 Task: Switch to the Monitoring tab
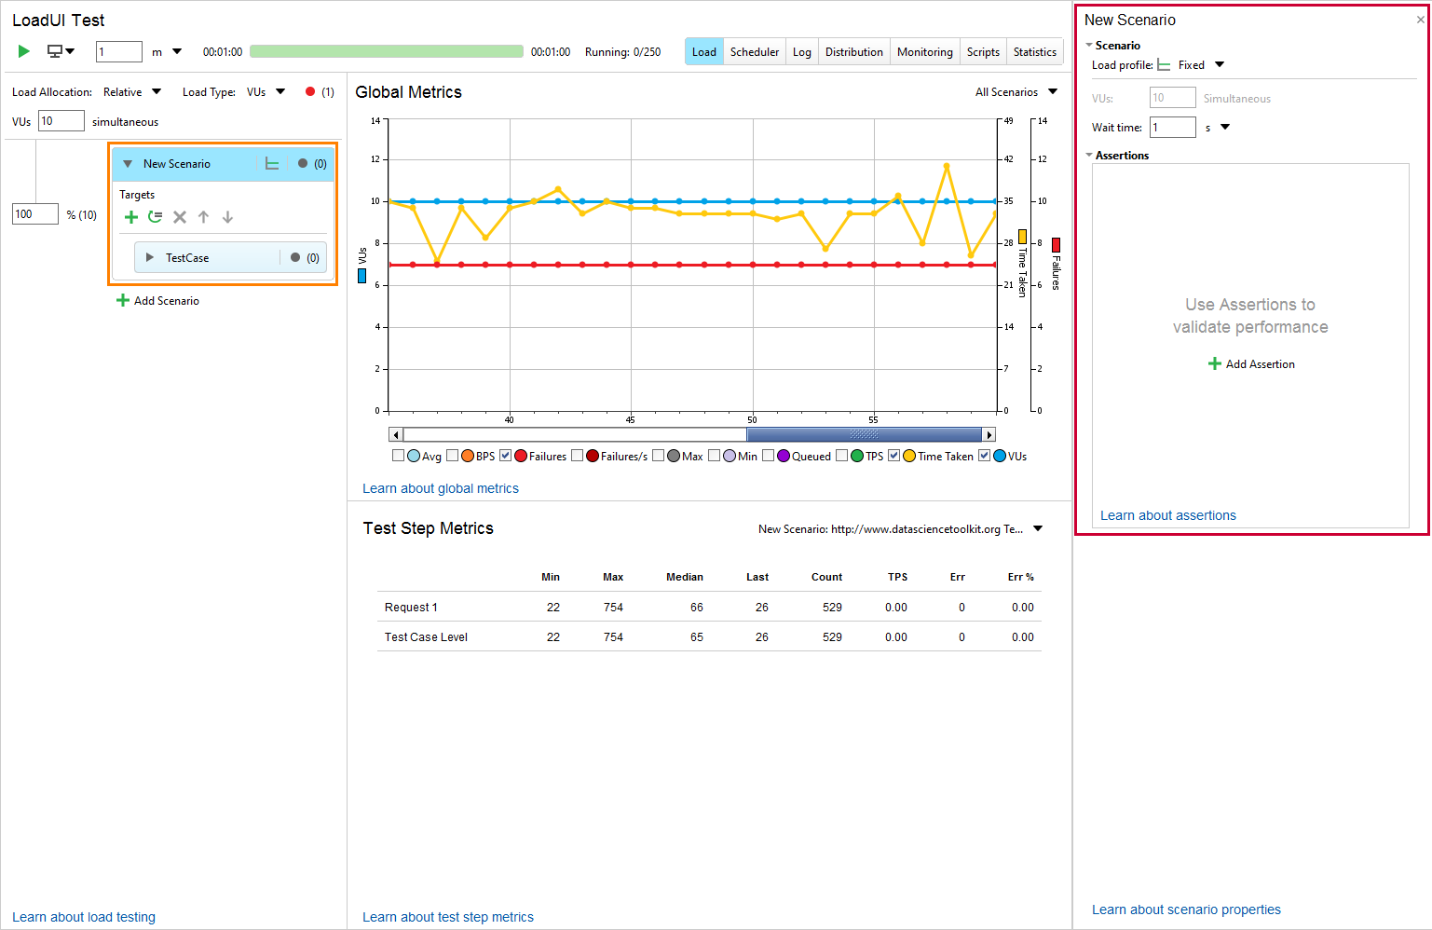tap(925, 52)
